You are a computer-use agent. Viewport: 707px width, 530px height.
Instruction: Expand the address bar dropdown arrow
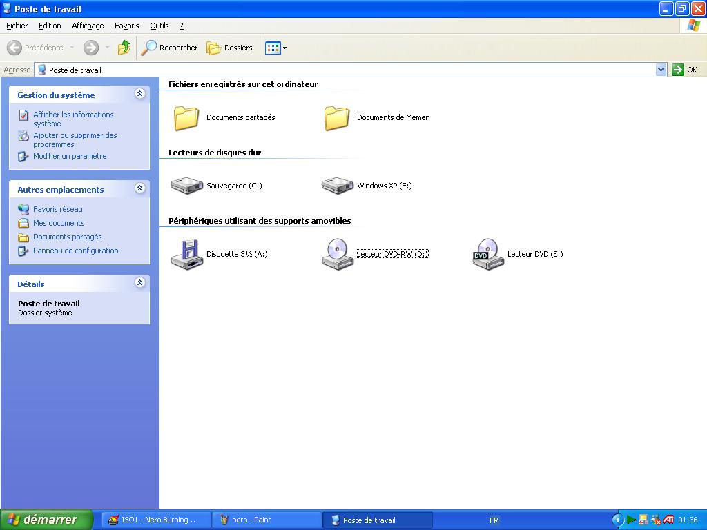661,70
